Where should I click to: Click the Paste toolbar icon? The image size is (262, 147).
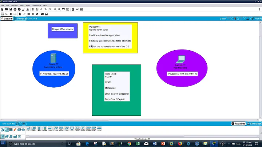37,9
